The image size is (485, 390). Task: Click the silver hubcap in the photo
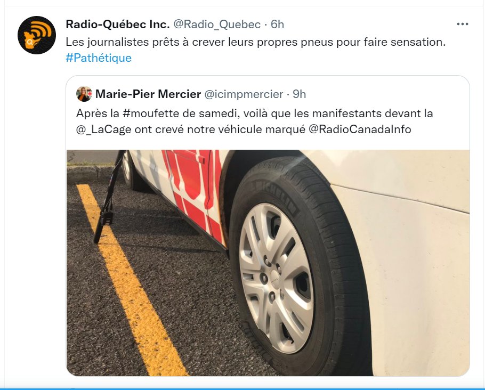click(x=276, y=278)
